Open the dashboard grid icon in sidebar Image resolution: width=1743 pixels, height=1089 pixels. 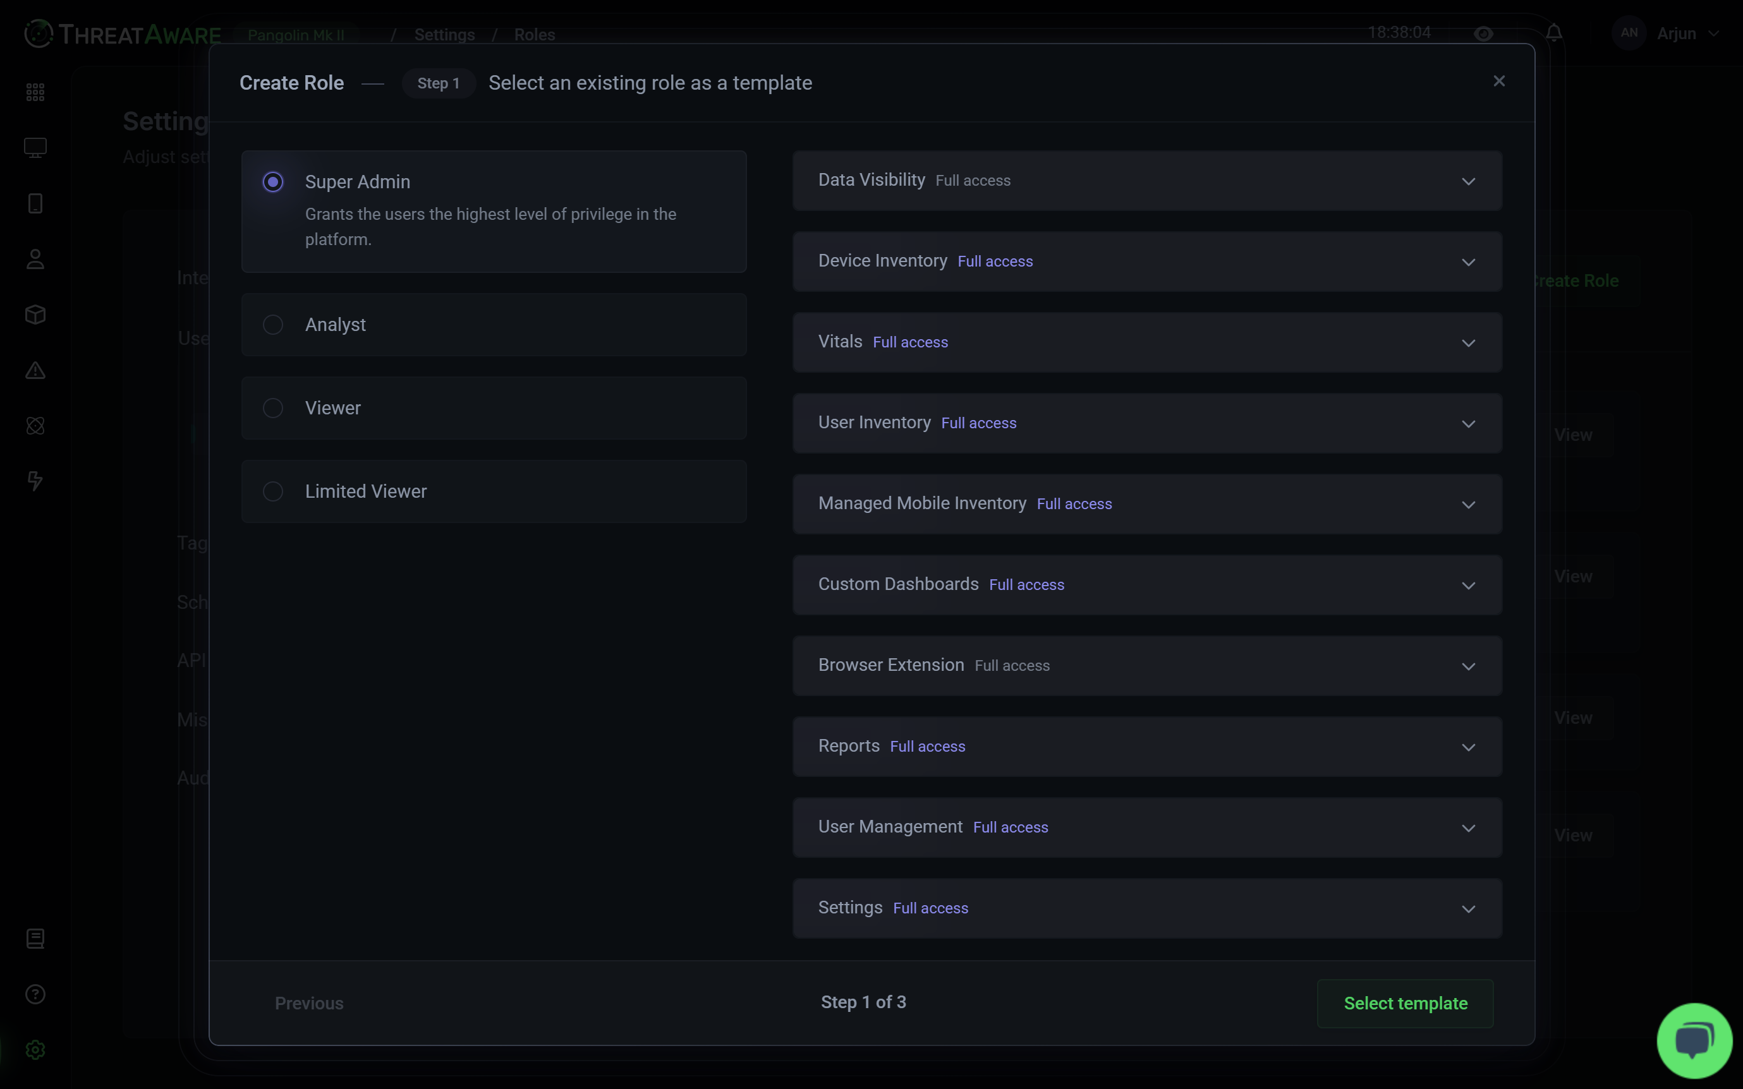point(35,92)
